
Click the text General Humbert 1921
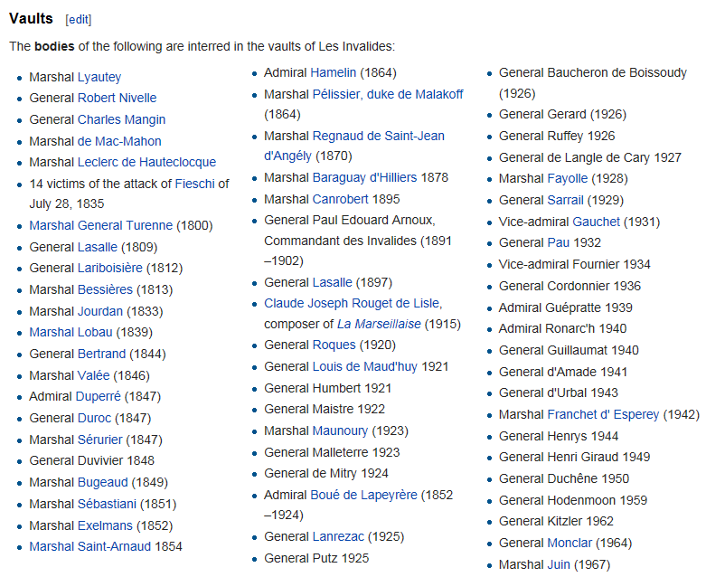(x=328, y=388)
